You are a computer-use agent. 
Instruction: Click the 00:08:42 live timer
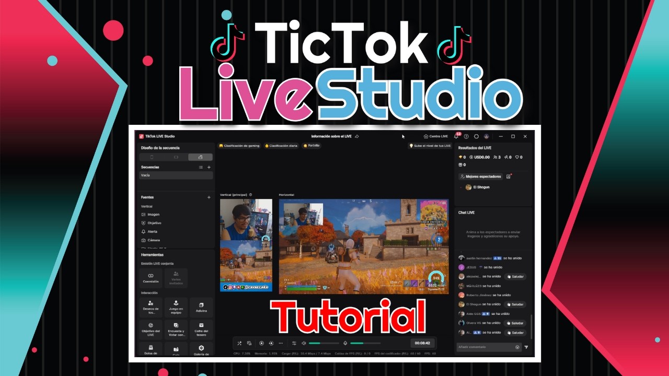[x=422, y=343]
